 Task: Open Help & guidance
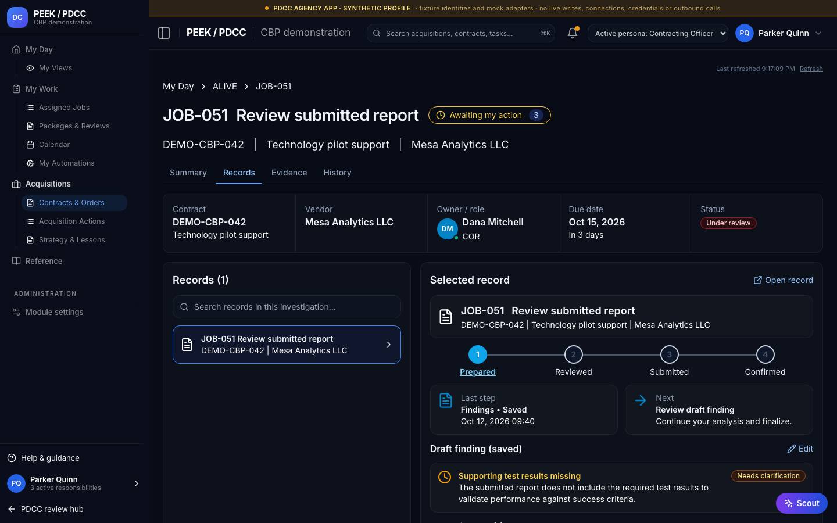50,458
